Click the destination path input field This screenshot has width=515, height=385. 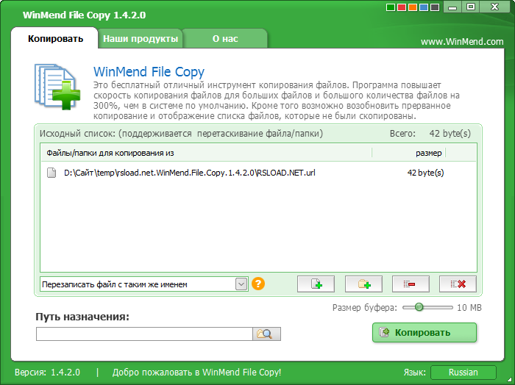[144, 334]
